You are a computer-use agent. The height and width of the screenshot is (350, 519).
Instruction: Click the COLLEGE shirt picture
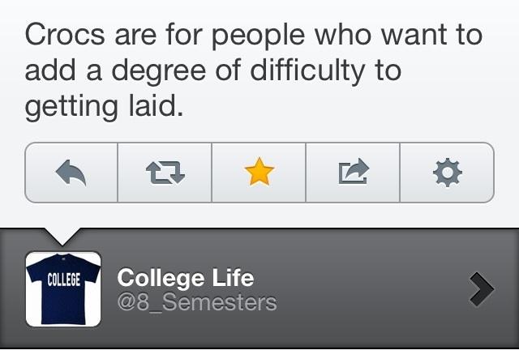63,290
